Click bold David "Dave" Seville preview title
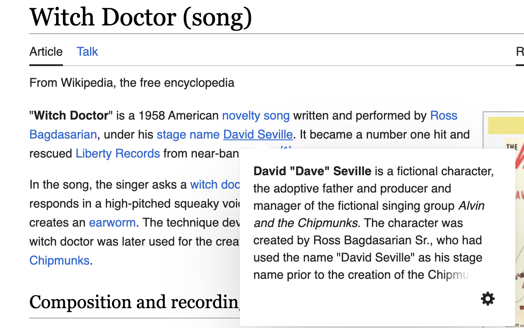This screenshot has height=328, width=524. pyautogui.click(x=312, y=171)
